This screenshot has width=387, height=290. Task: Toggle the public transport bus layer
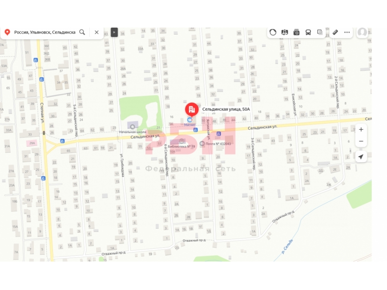308,32
